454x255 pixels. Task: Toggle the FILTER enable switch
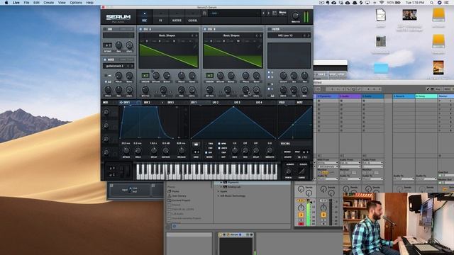coord(270,29)
